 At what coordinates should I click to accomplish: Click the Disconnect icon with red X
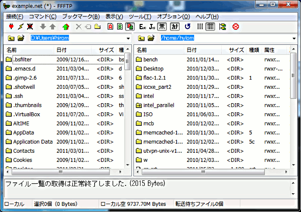click(x=30, y=27)
